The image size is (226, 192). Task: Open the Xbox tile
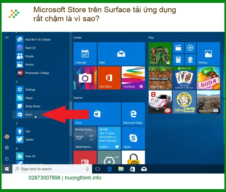[160, 54]
